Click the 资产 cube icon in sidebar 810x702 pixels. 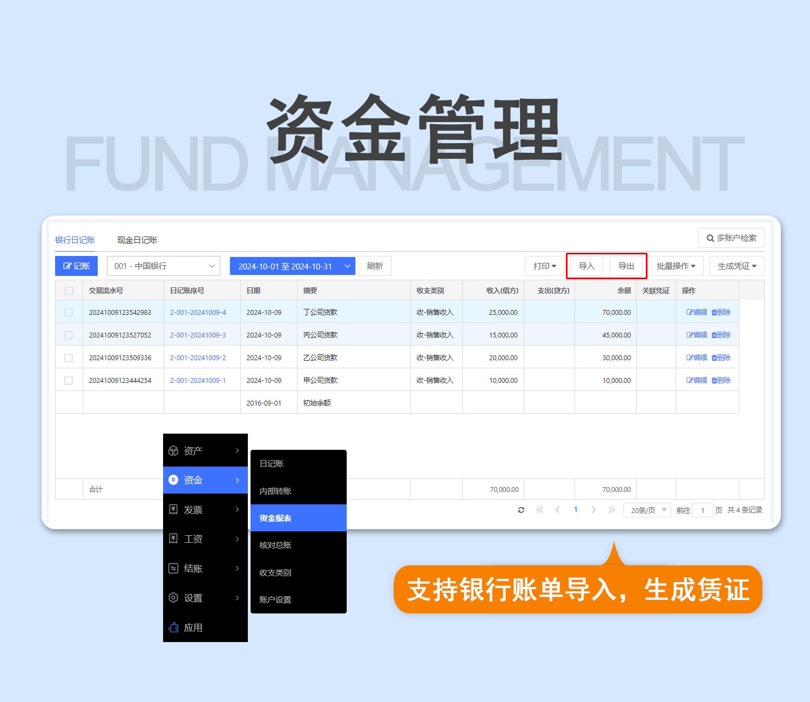(x=173, y=450)
